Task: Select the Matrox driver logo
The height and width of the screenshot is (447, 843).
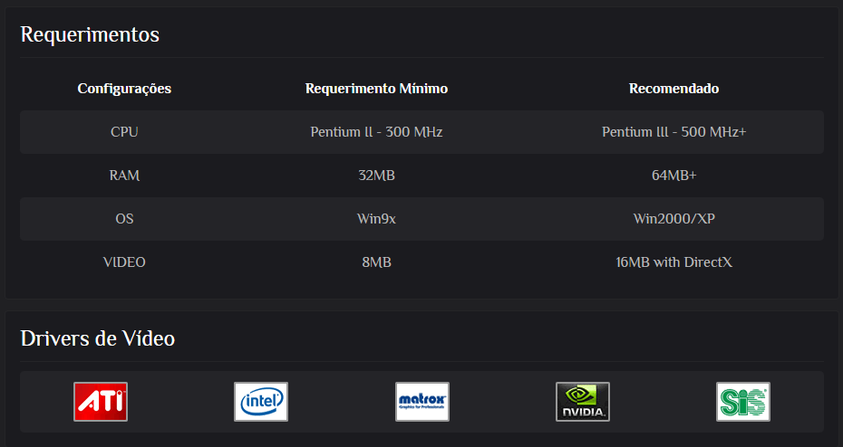Action: pos(422,402)
